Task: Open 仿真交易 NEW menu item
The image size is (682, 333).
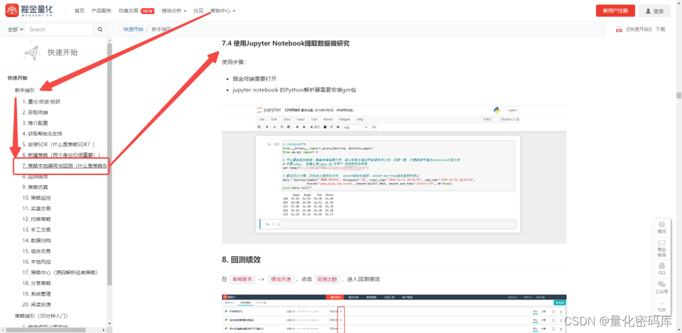Action: [x=136, y=11]
